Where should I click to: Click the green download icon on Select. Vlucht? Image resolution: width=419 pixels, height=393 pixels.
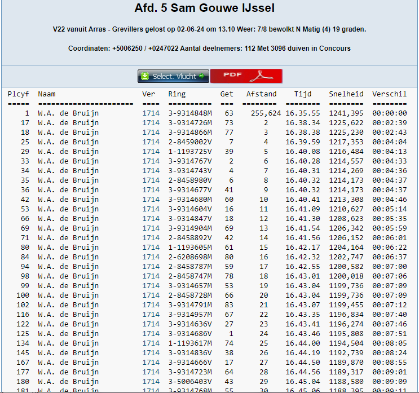[x=145, y=76]
